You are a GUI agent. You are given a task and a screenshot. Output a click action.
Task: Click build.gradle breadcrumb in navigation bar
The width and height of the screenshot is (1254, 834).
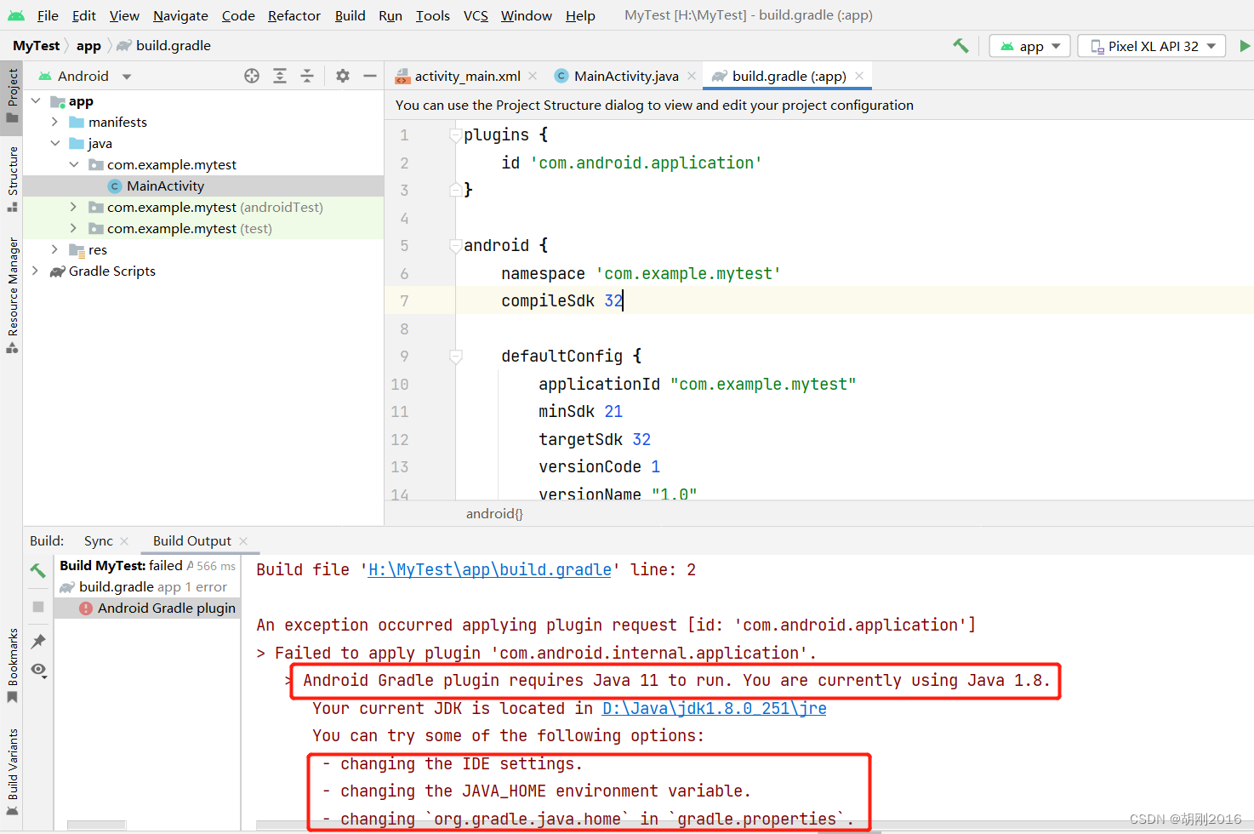(x=164, y=46)
